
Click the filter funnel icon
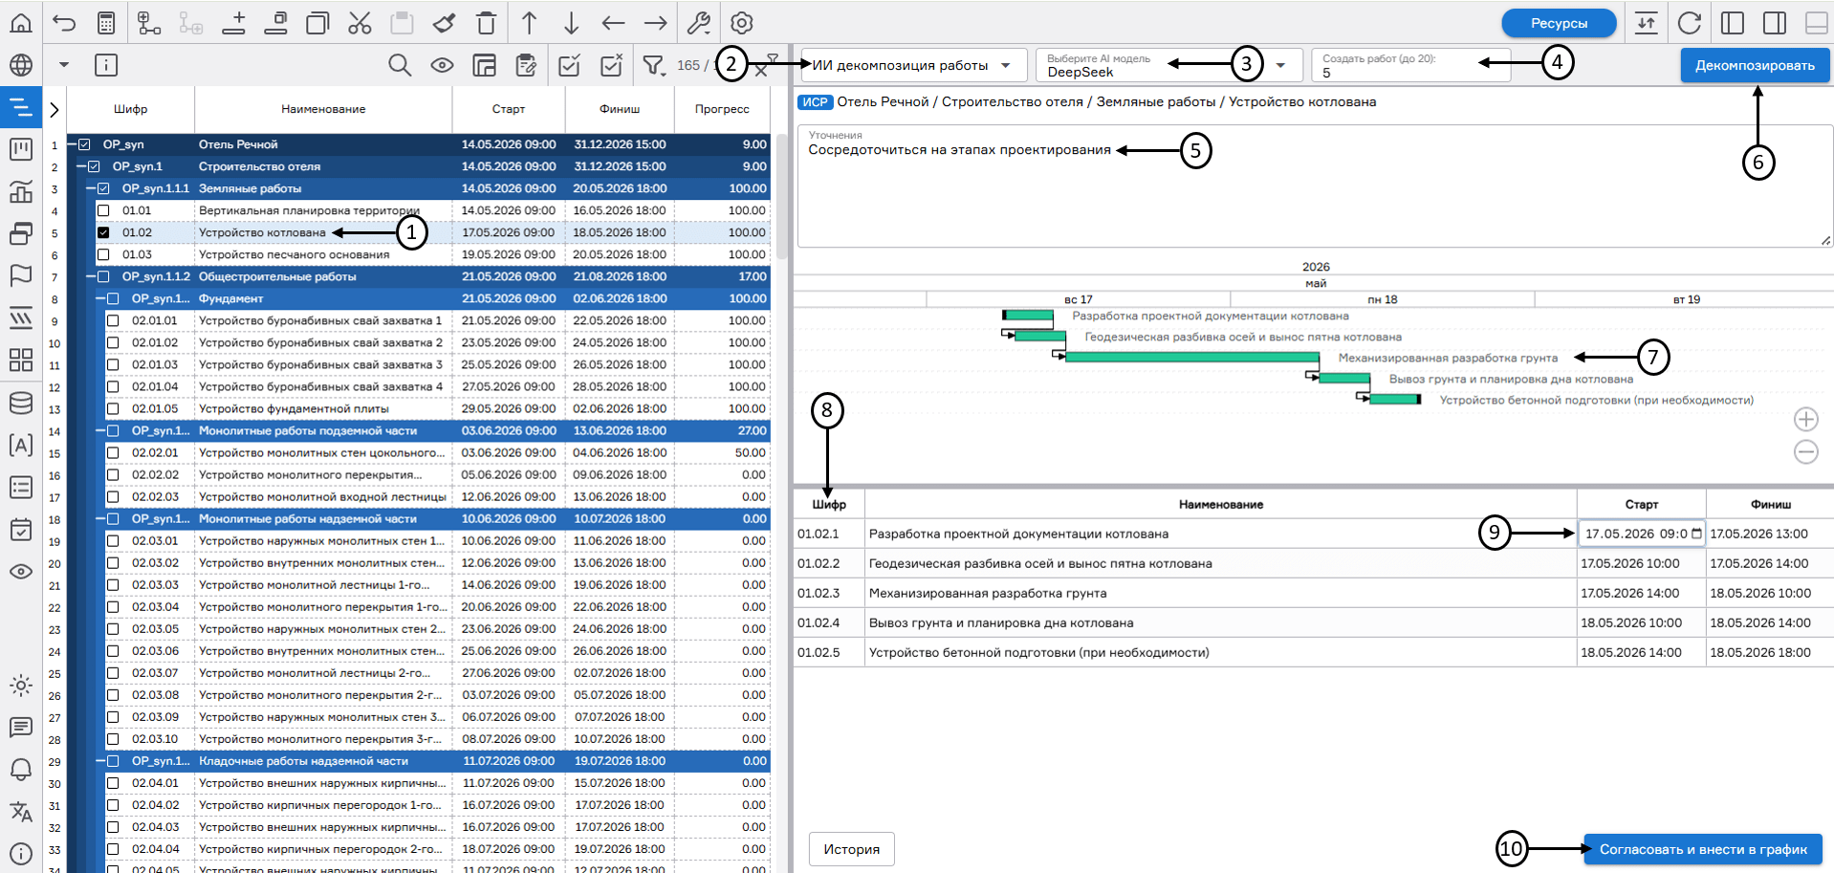click(653, 65)
